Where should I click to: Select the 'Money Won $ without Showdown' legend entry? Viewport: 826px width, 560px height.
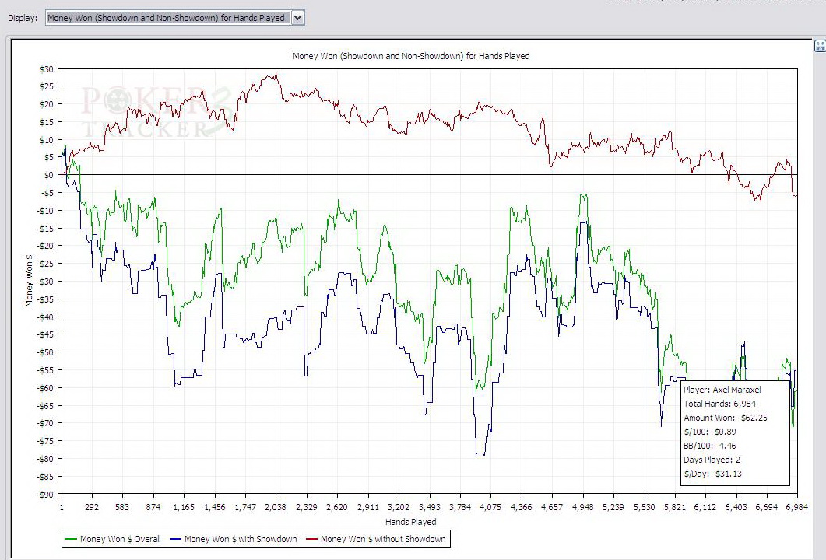point(375,539)
